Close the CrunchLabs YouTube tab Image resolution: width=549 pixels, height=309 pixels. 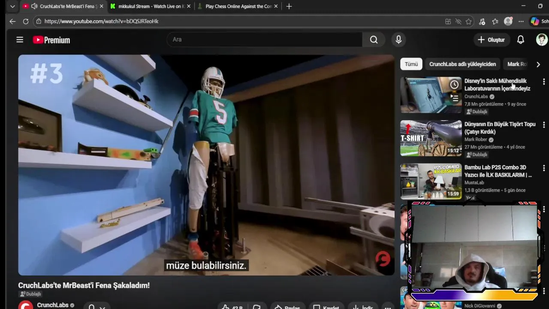tap(101, 6)
